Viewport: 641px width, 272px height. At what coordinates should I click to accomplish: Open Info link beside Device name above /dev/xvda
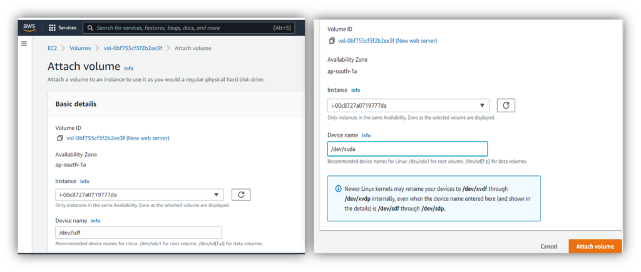[x=366, y=135]
